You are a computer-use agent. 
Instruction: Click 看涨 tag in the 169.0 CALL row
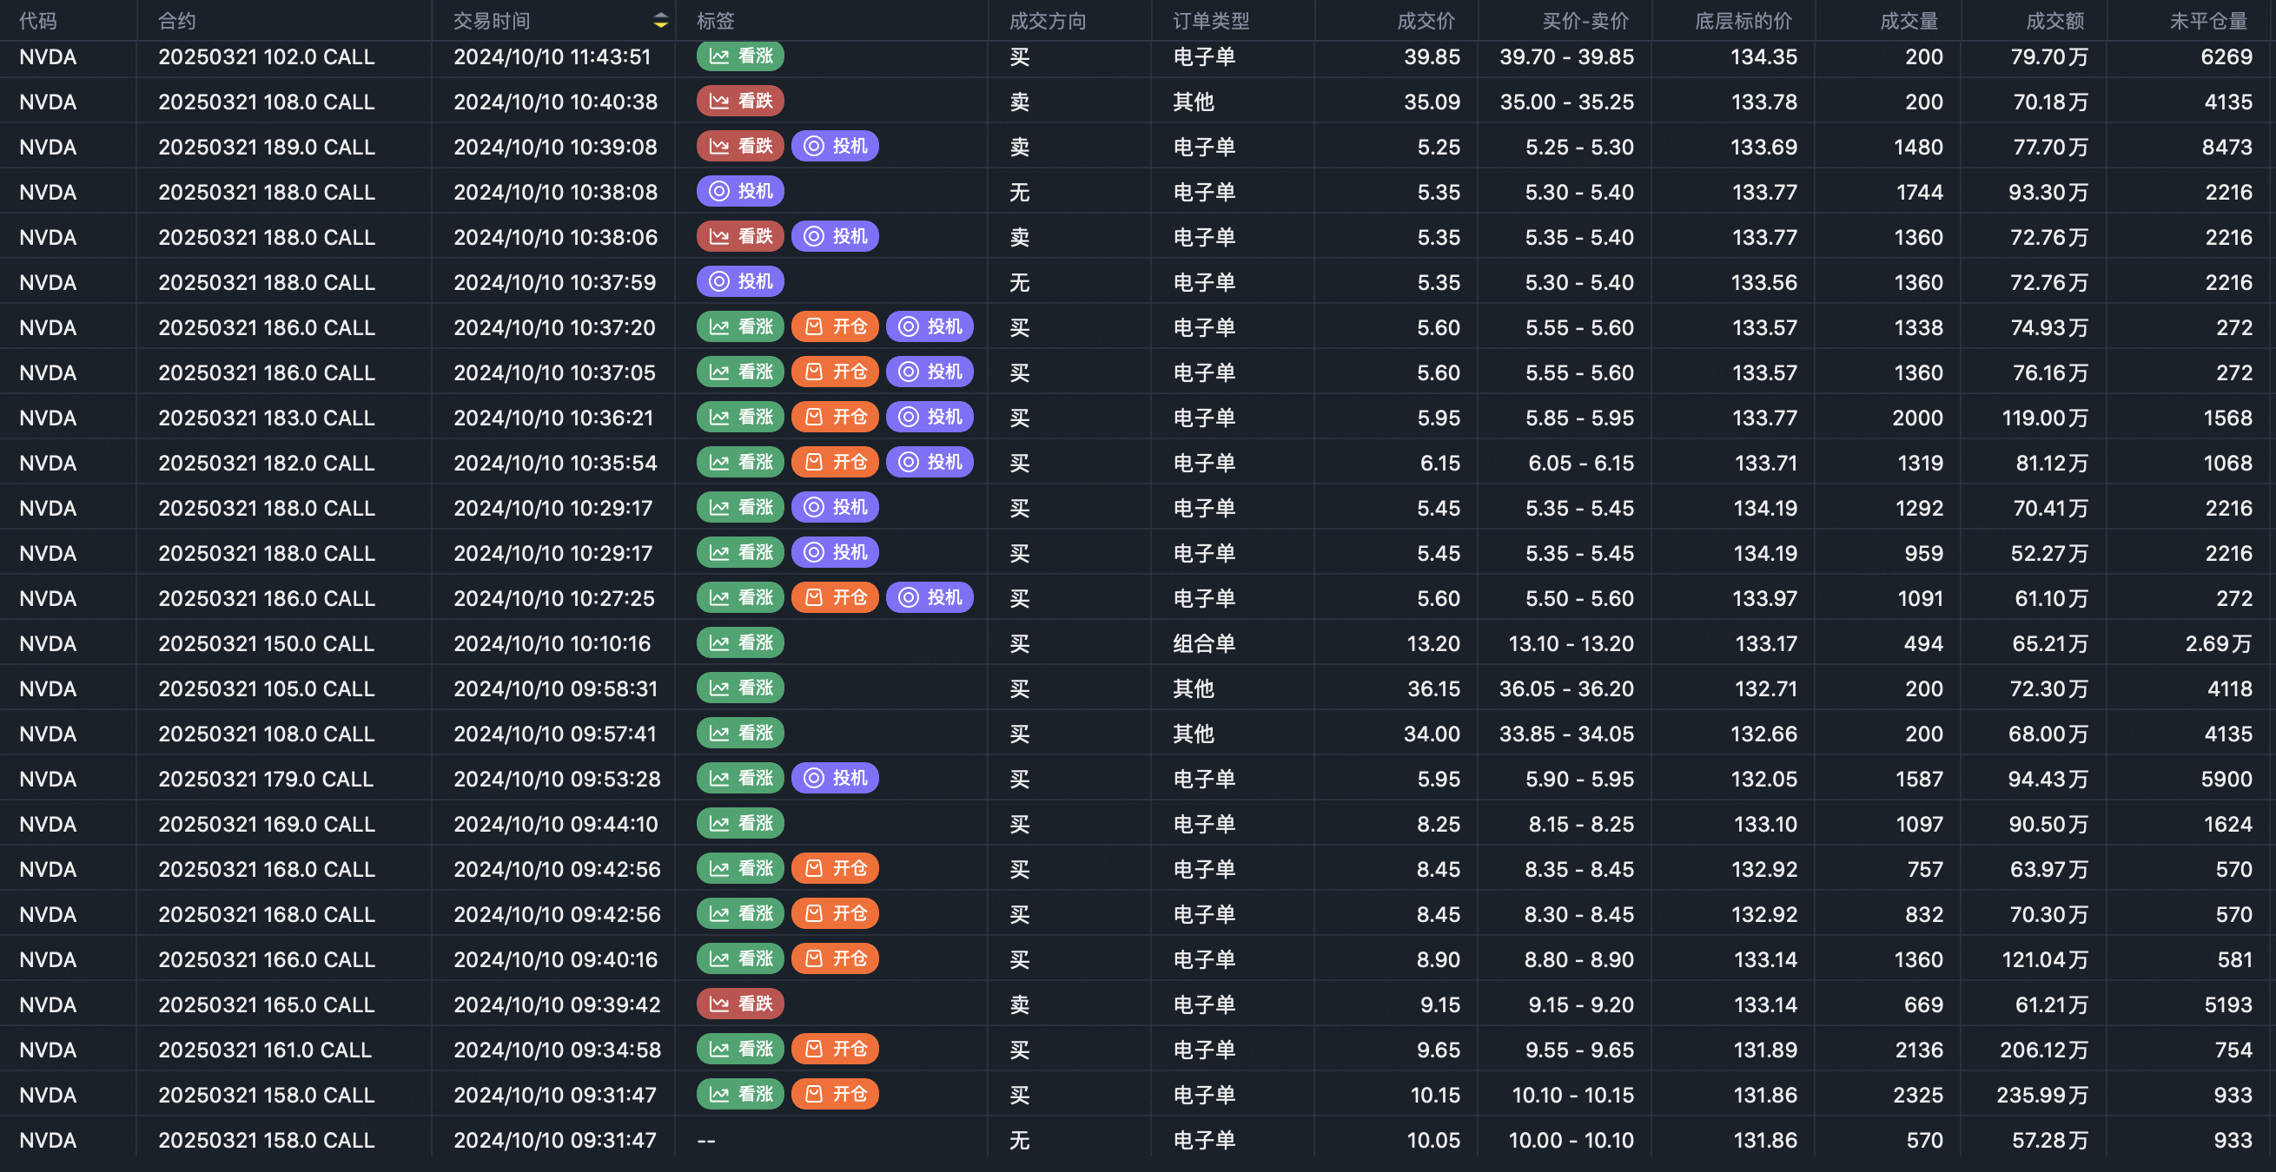coord(740,823)
